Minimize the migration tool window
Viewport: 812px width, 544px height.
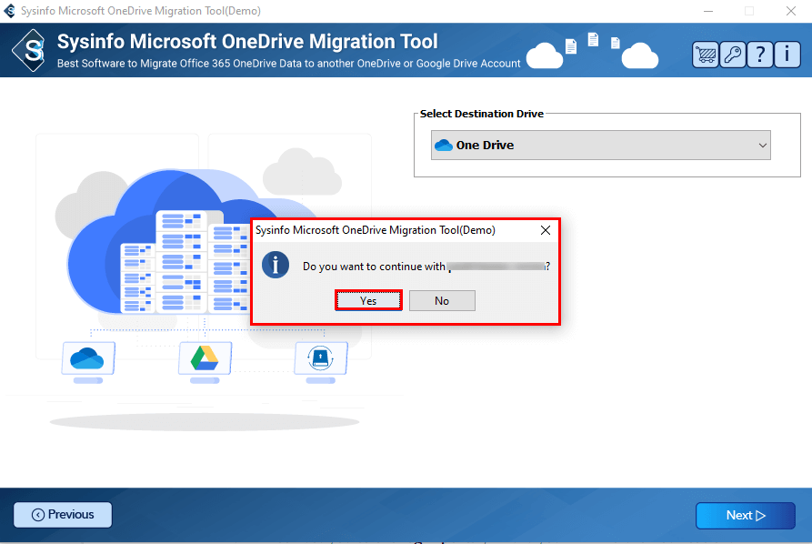click(x=708, y=11)
